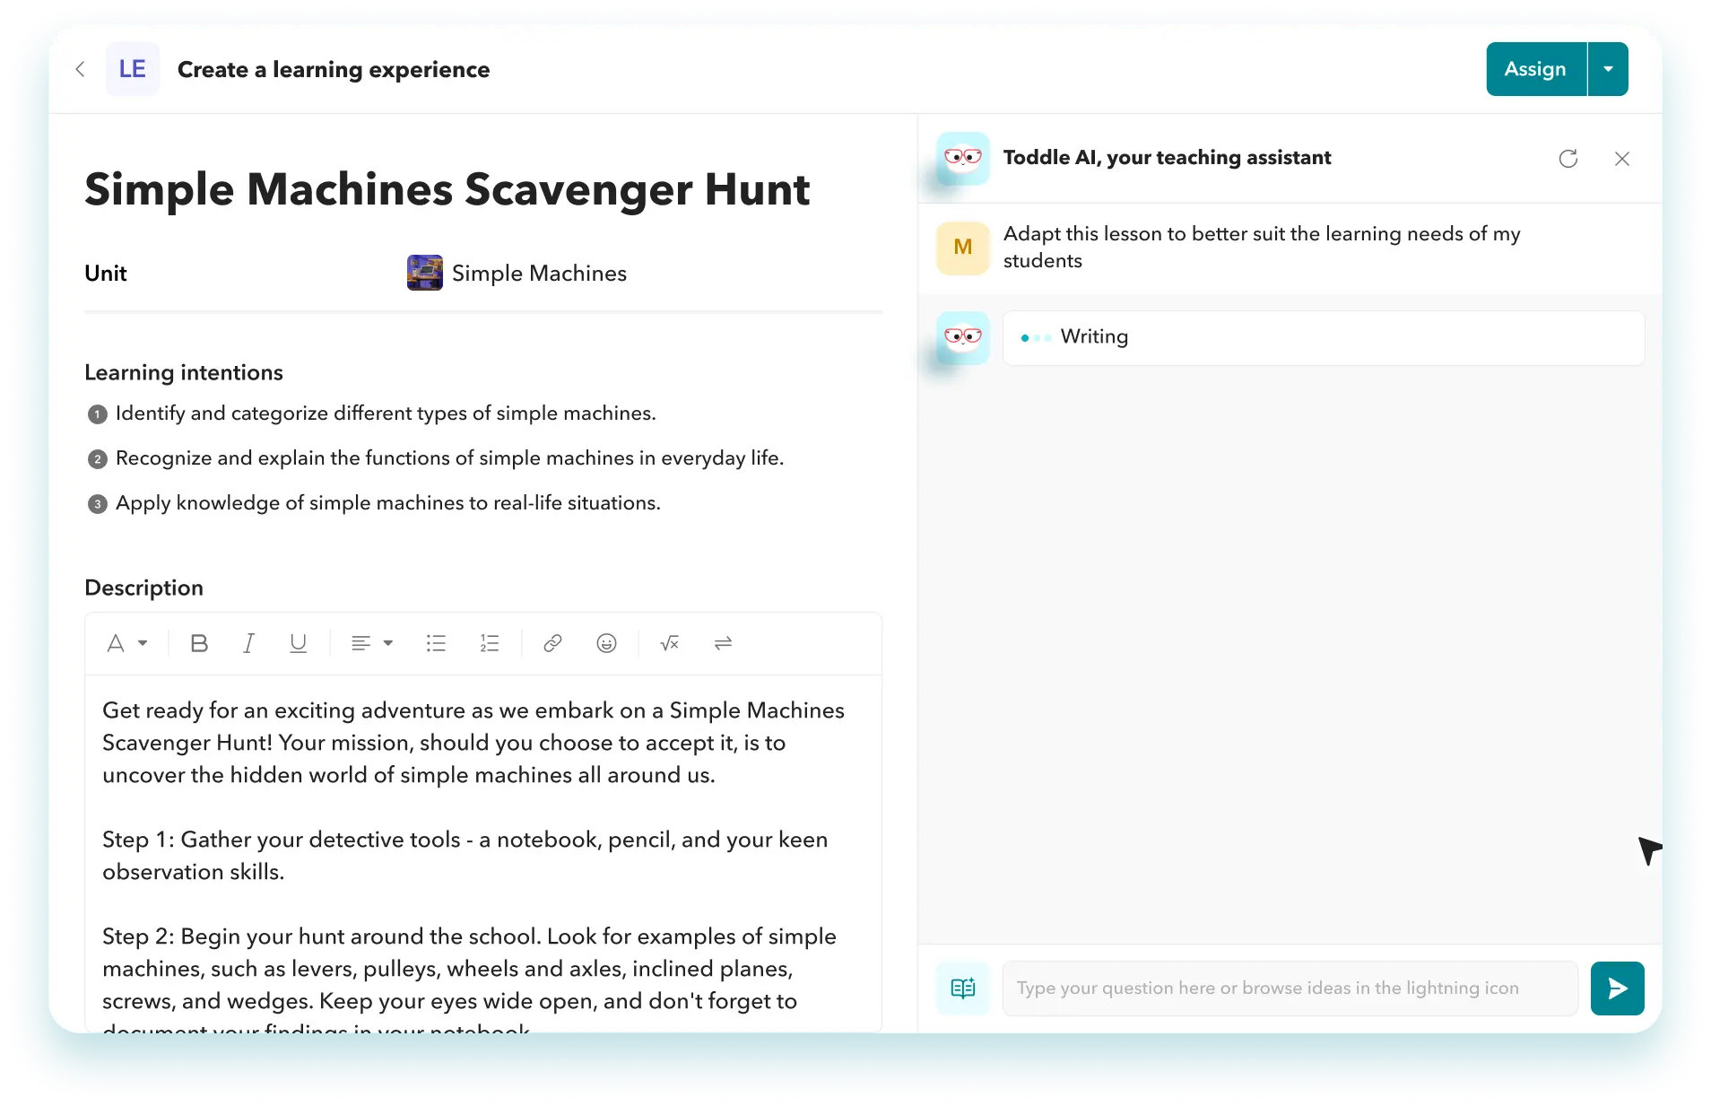1711x1106 pixels.
Task: Open the text color dropdown
Action: tap(126, 643)
